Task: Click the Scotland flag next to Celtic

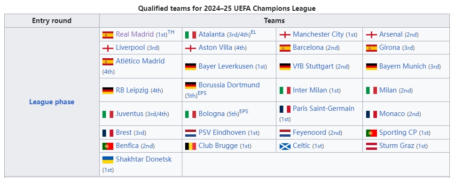Action: point(285,146)
